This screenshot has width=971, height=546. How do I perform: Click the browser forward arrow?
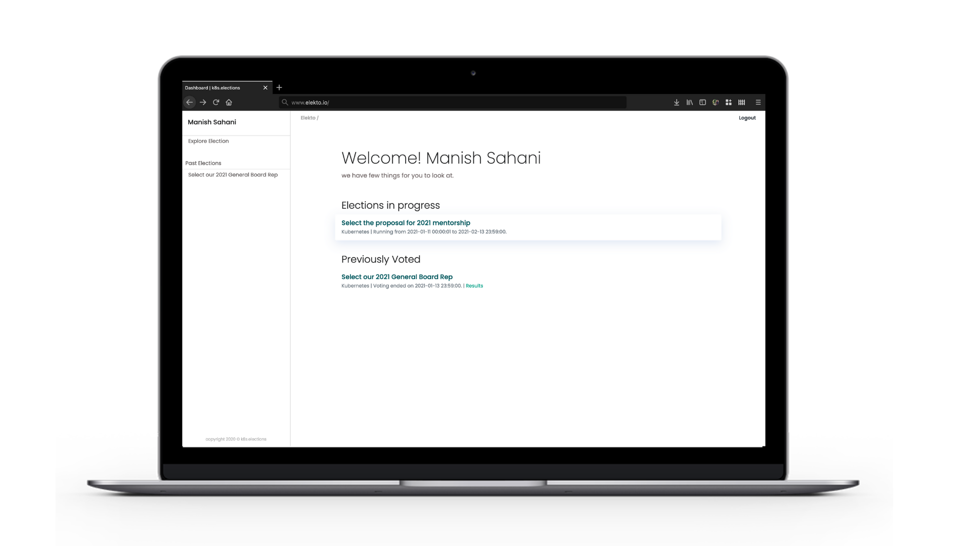(x=203, y=102)
